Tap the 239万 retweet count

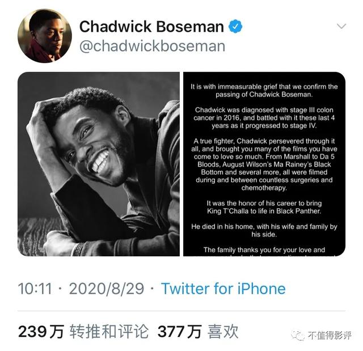pos(41,332)
